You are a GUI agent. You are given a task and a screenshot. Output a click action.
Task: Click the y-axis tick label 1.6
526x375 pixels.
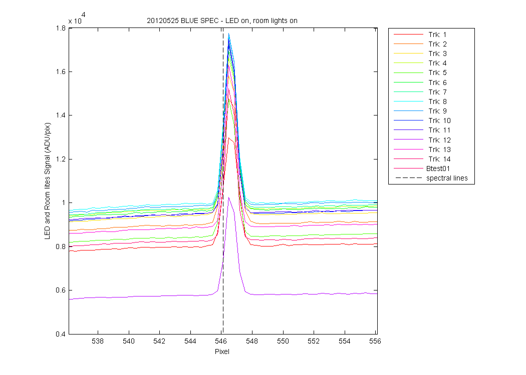(61, 71)
